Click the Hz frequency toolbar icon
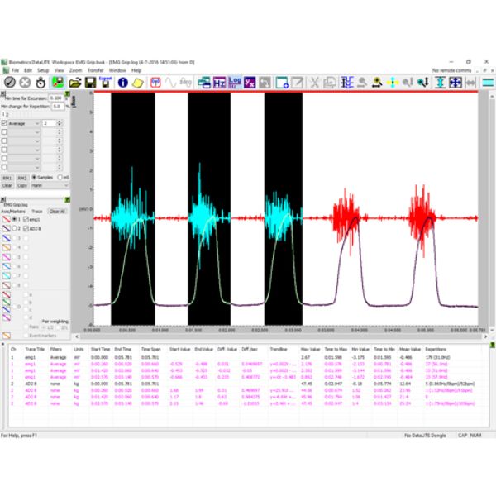The width and height of the screenshot is (496, 496). click(219, 83)
